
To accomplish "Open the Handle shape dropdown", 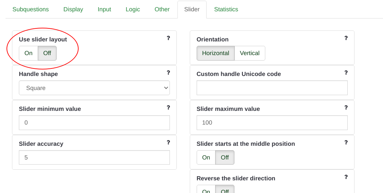I will (x=94, y=88).
